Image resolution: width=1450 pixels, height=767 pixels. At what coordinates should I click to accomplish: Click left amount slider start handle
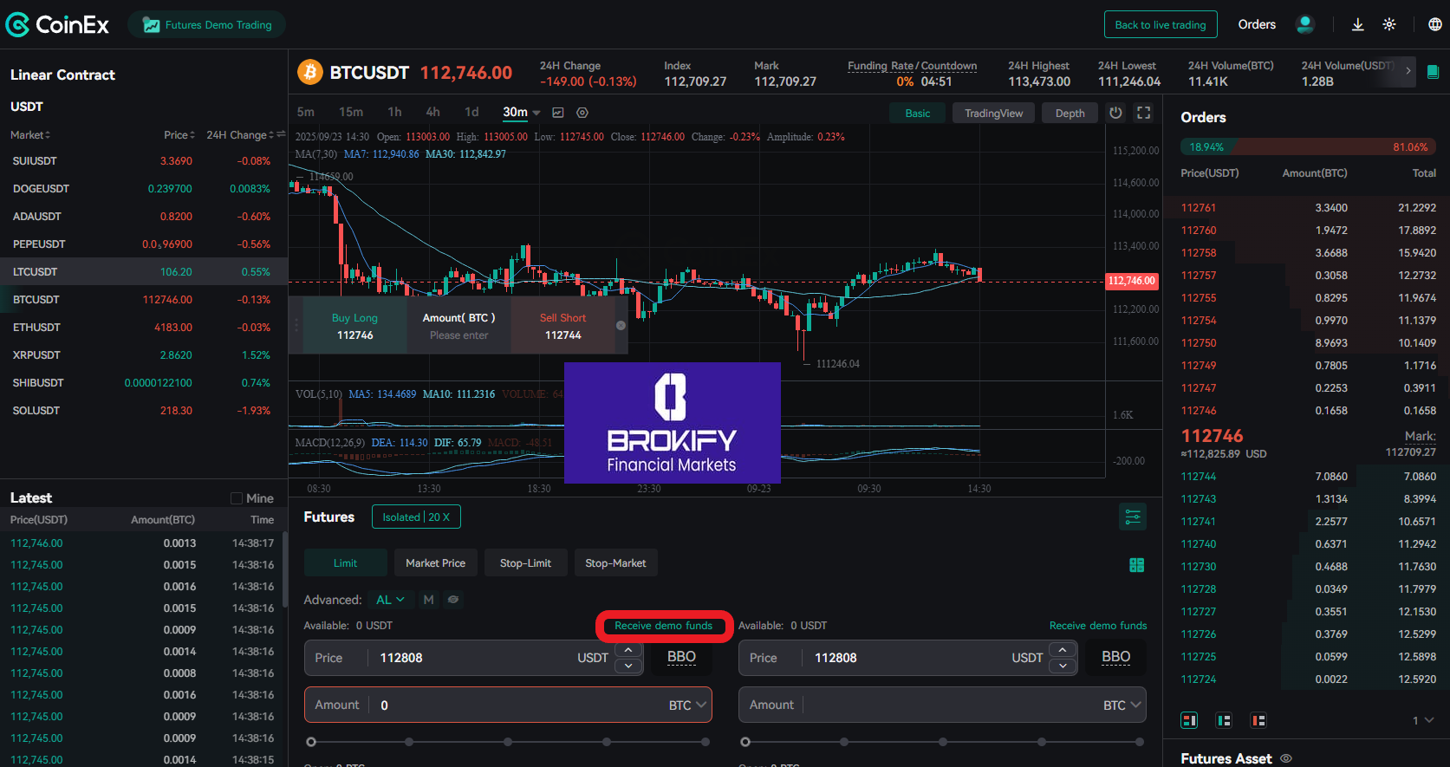click(x=311, y=742)
